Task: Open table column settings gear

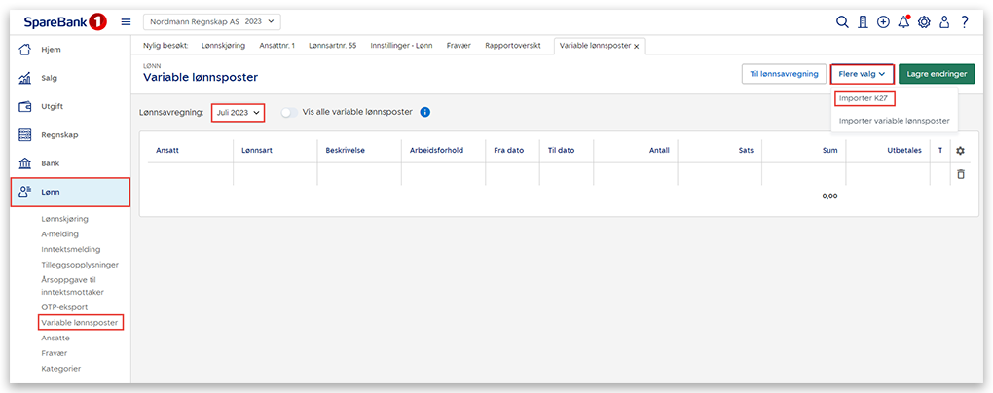Action: pyautogui.click(x=960, y=151)
